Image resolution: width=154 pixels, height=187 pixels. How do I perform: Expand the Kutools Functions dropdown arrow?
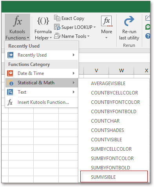(28, 38)
